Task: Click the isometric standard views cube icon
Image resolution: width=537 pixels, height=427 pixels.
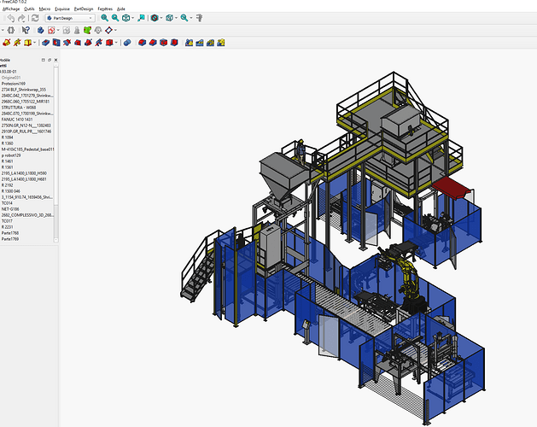Action: (126, 18)
